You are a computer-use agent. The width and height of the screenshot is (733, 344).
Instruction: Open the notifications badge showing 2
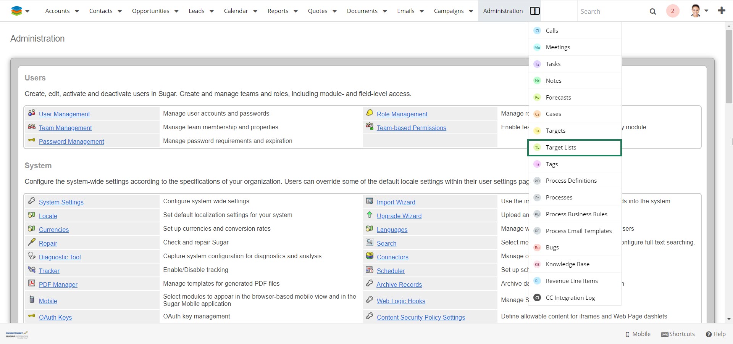(x=673, y=11)
